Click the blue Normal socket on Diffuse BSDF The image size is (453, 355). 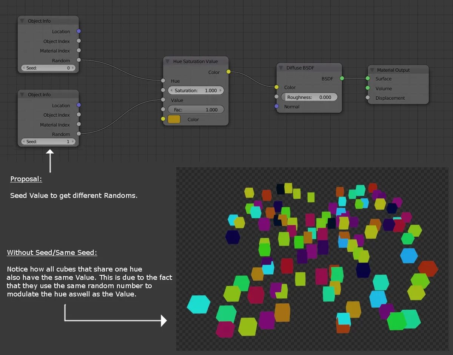(x=277, y=106)
